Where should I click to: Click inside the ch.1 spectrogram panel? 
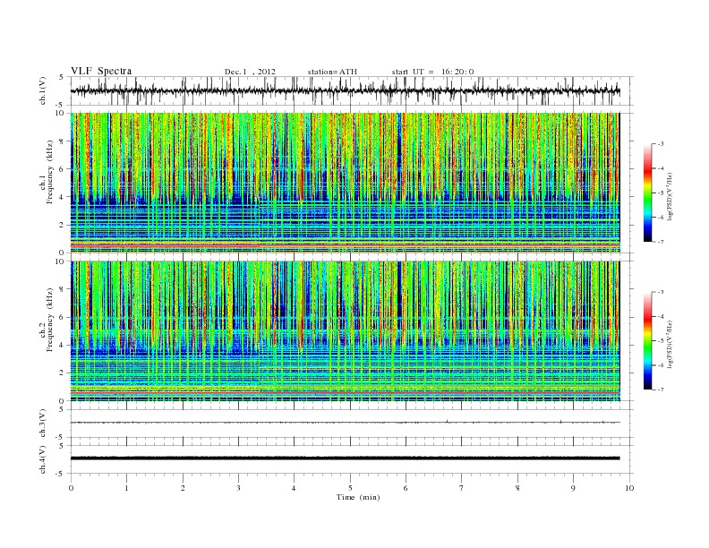[x=345, y=183]
